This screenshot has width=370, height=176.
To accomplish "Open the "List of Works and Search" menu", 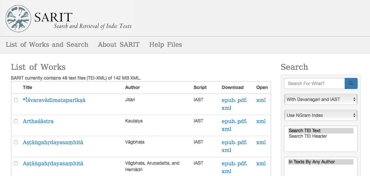I will 47,45.
